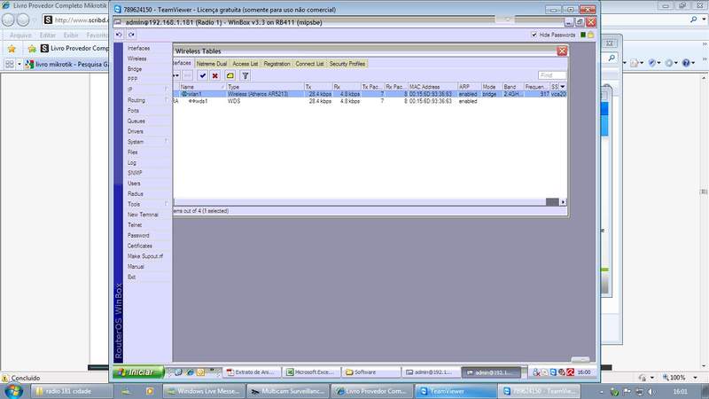
Task: Click the Internet Explorer search magnifier icon
Action: 694,20
